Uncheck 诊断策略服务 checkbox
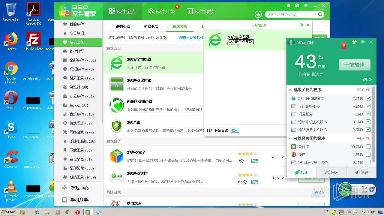 368,106
